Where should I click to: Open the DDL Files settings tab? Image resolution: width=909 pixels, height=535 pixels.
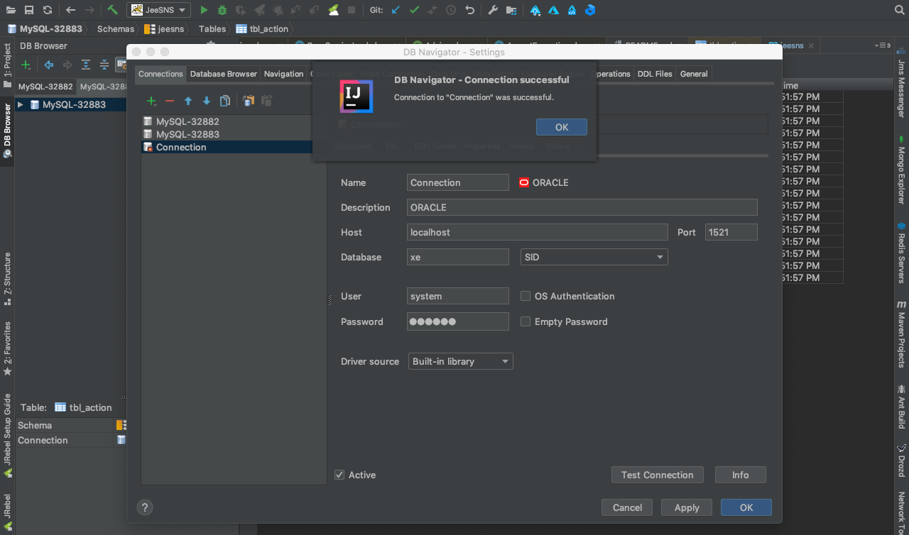pos(655,74)
